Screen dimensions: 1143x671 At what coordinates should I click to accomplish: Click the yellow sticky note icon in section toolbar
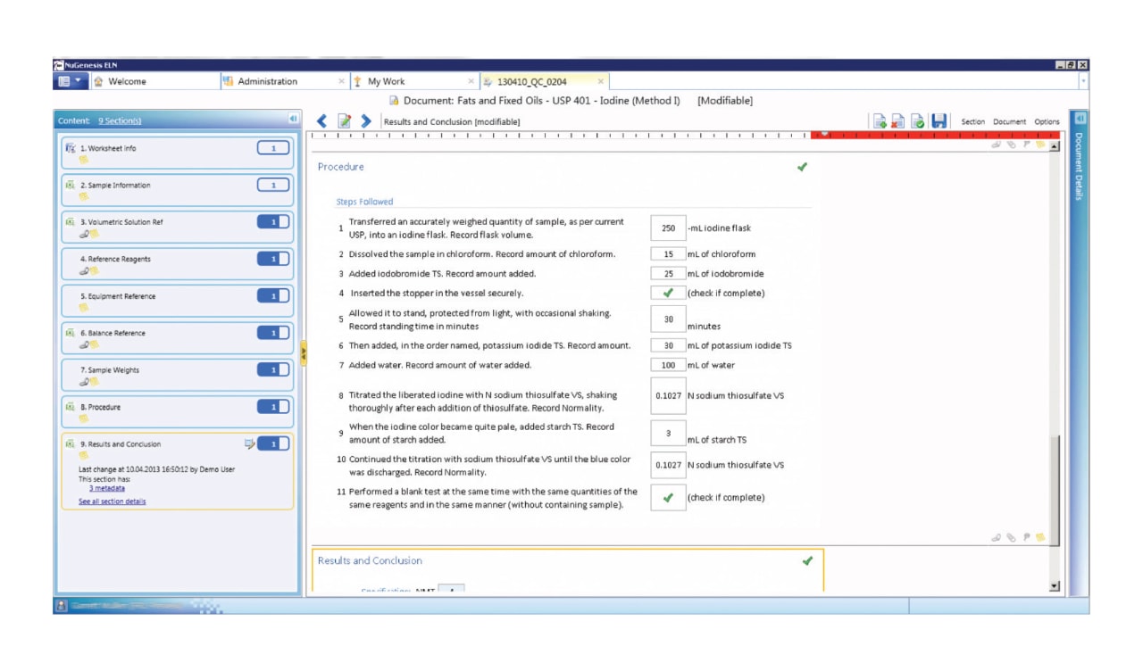tap(1041, 145)
